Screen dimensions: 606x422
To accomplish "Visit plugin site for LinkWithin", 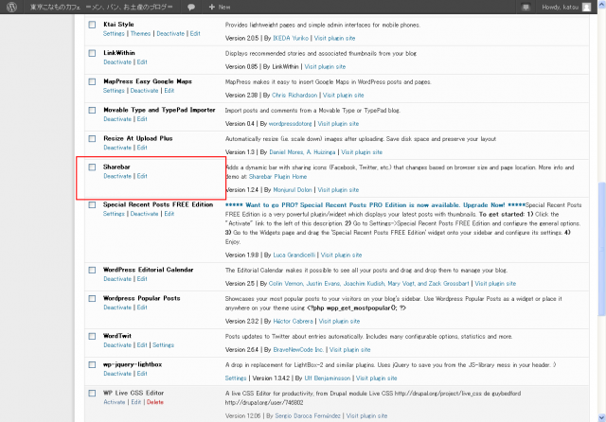I will point(325,67).
